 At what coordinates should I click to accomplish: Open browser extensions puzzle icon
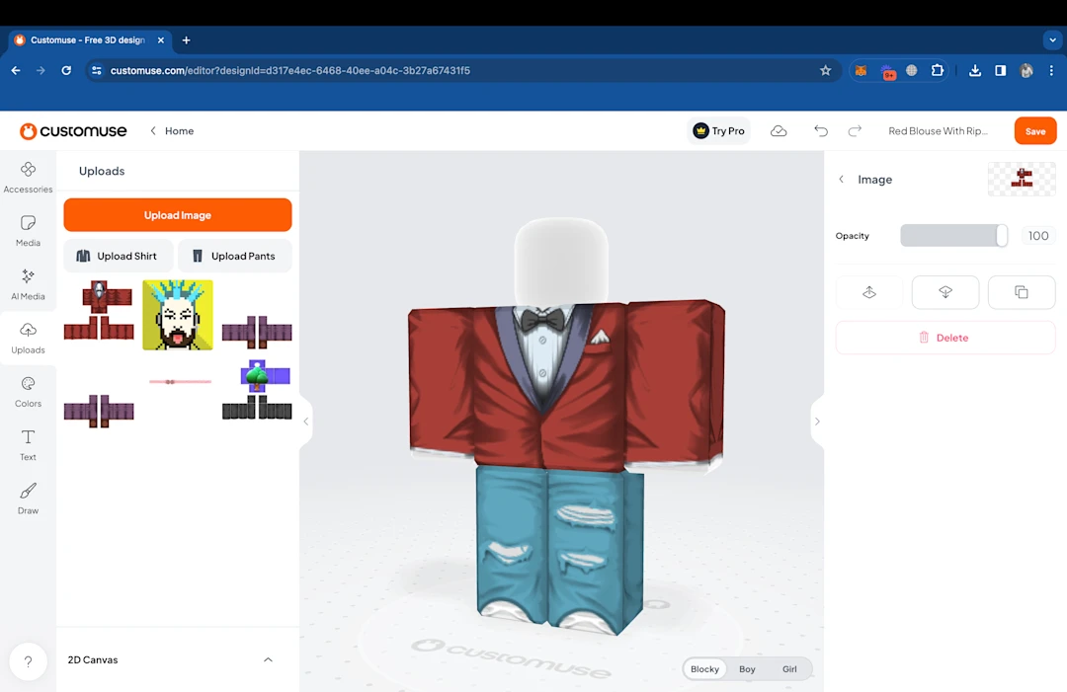tap(937, 71)
